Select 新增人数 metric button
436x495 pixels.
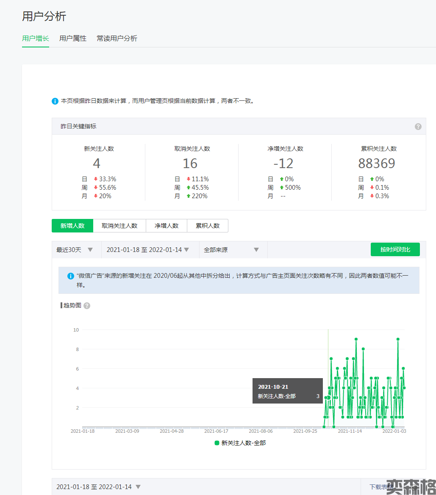pos(72,226)
